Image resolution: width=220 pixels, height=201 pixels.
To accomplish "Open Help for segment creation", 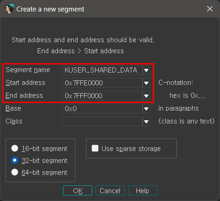I will (x=143, y=190).
